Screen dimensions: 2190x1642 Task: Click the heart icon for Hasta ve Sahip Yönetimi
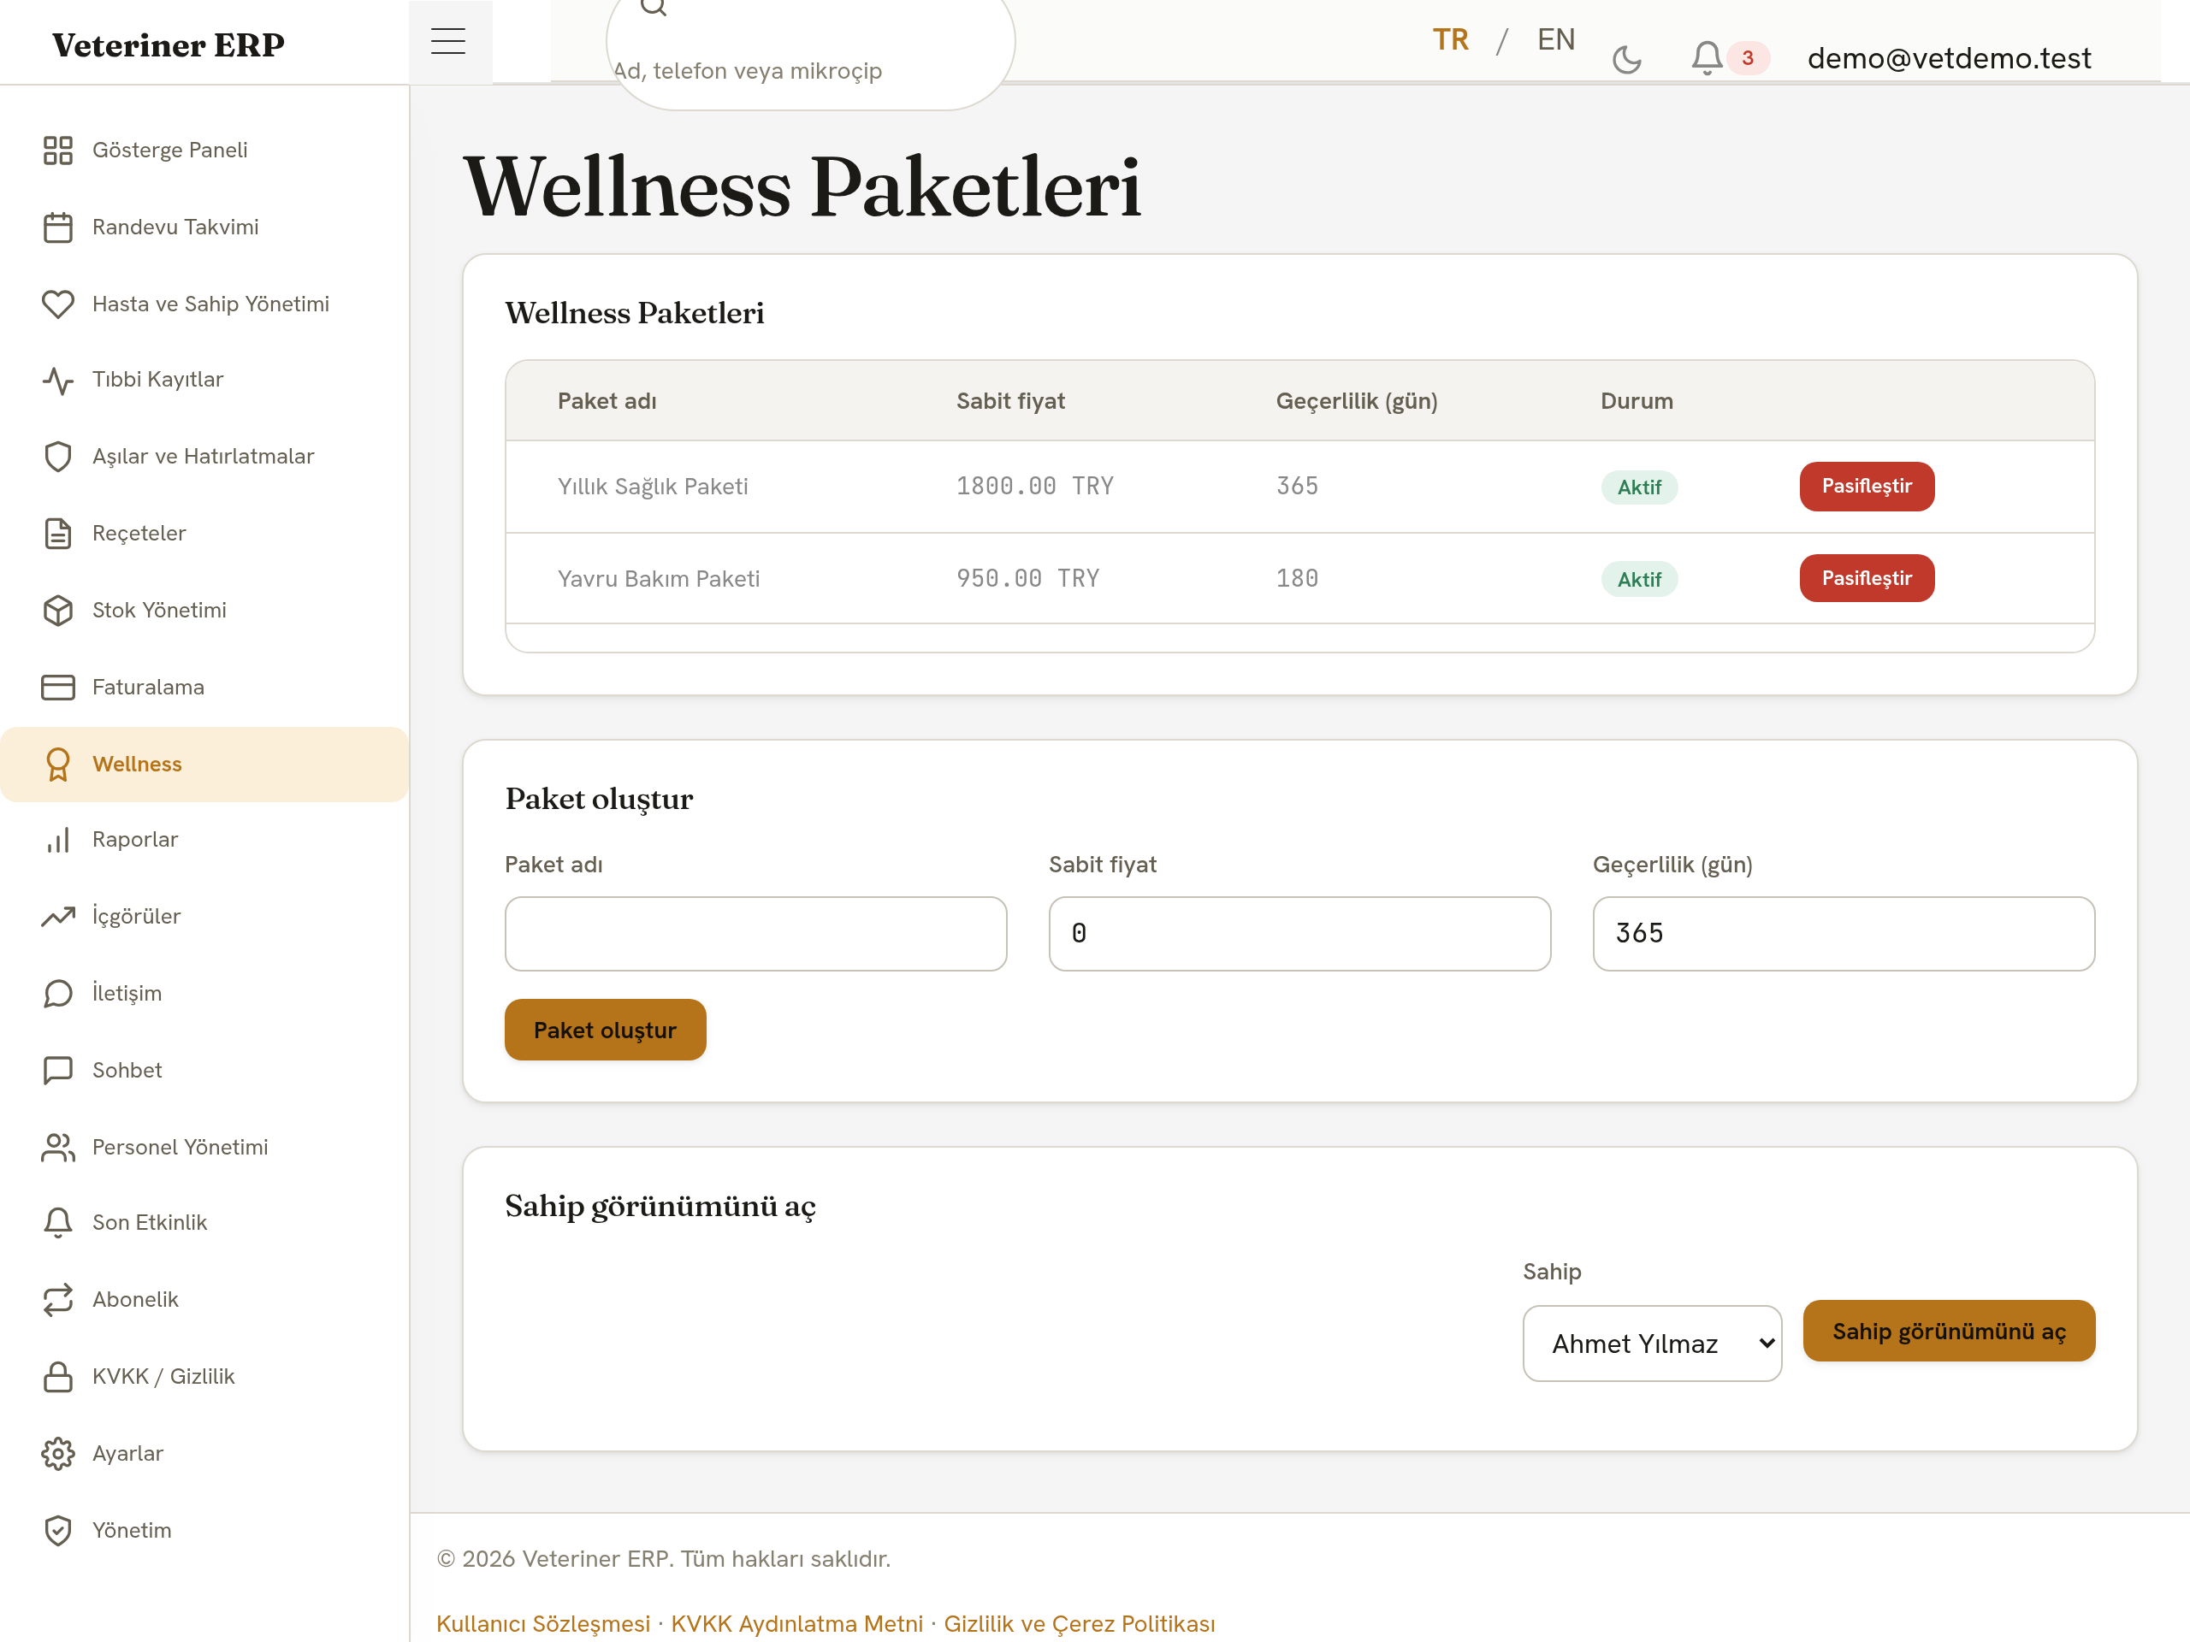click(x=57, y=304)
